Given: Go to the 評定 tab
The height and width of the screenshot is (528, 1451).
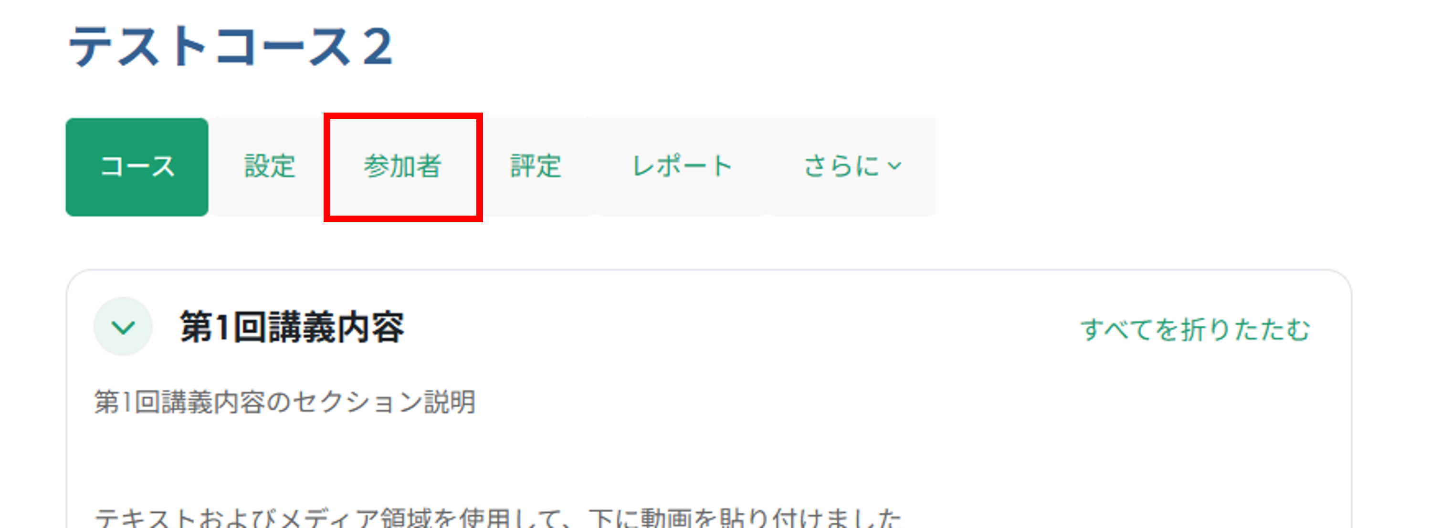Looking at the screenshot, I should [535, 166].
